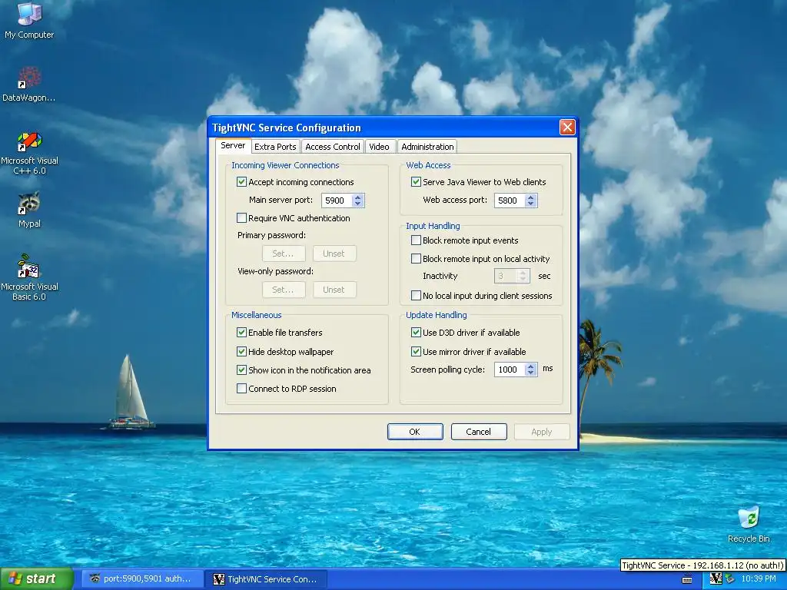Open the Administration tab

427,147
